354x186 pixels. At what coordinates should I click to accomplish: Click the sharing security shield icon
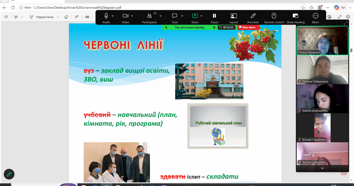pyautogui.click(x=214, y=28)
